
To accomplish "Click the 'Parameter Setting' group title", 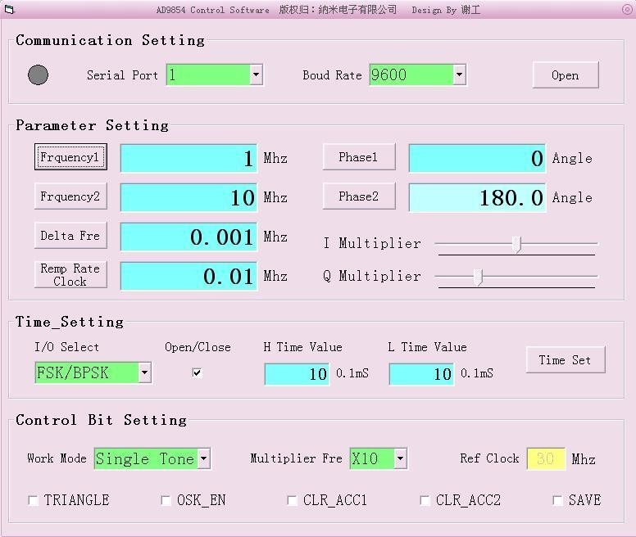I will point(92,125).
